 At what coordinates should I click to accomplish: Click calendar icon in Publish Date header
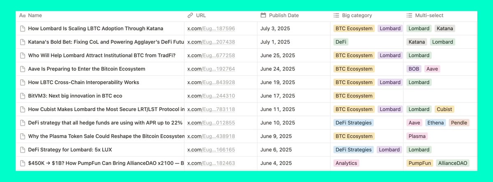263,16
